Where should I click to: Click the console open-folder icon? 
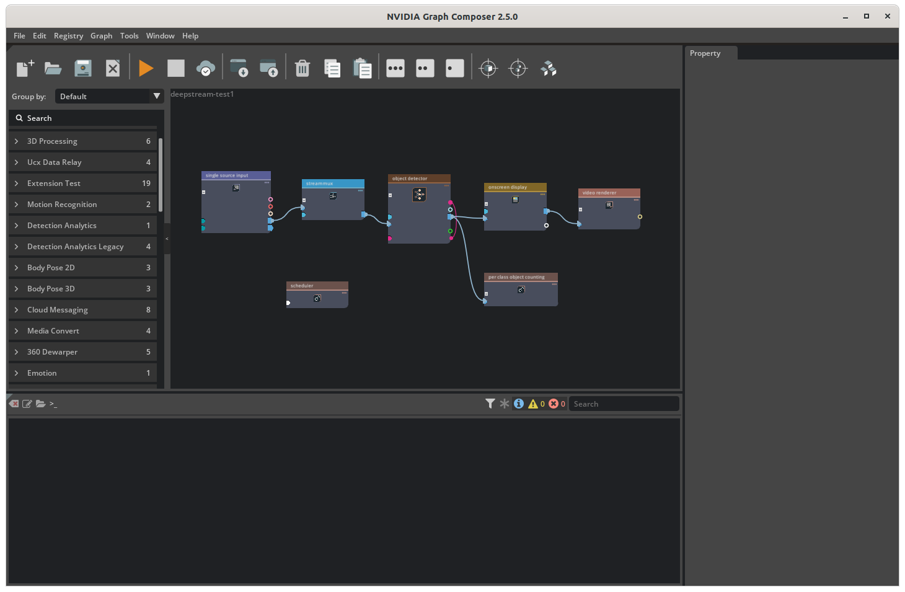pos(40,404)
